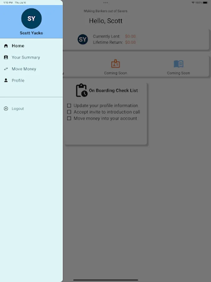Tap the Lifetime Return $0.00 value

tap(130, 42)
